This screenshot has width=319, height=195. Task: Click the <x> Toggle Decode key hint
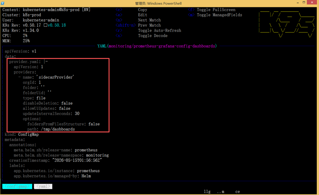click(x=141, y=35)
